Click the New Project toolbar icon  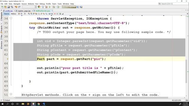click(x=6, y=7)
